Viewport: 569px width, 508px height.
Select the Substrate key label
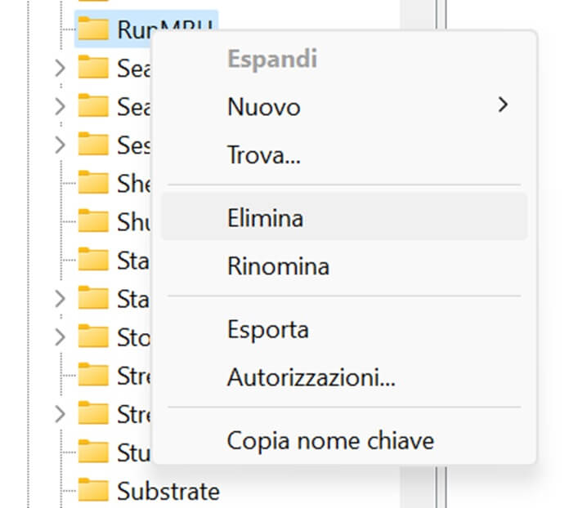click(x=168, y=491)
